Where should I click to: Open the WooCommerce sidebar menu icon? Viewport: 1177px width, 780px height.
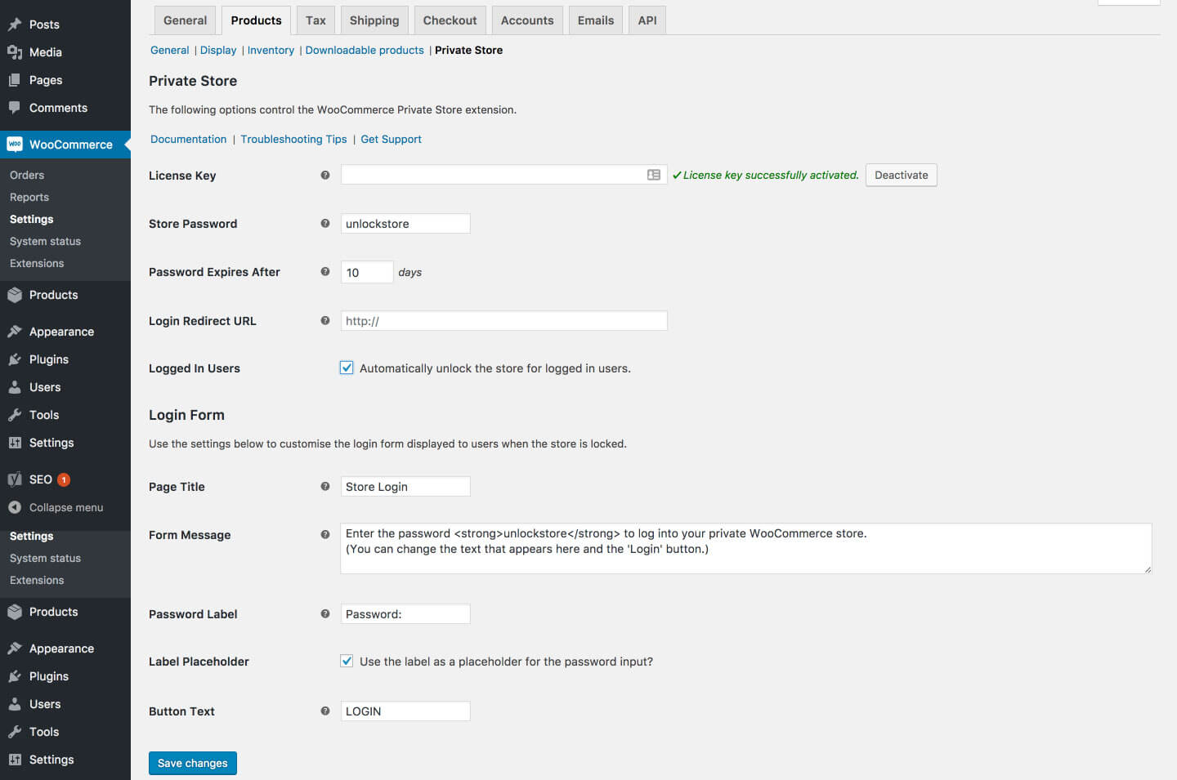15,144
